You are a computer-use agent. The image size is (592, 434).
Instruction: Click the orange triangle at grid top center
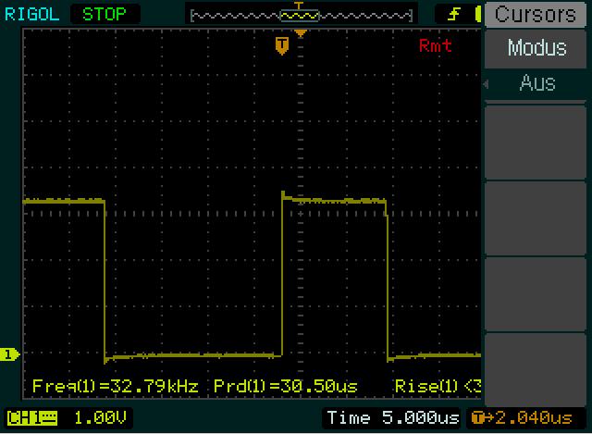[x=300, y=33]
